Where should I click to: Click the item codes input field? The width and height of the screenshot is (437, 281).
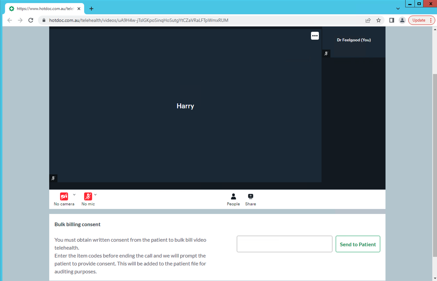pyautogui.click(x=284, y=244)
